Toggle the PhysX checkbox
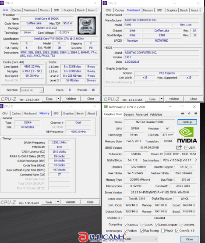Screen dimensions: 205x243 pyautogui.click(x=163, y=231)
